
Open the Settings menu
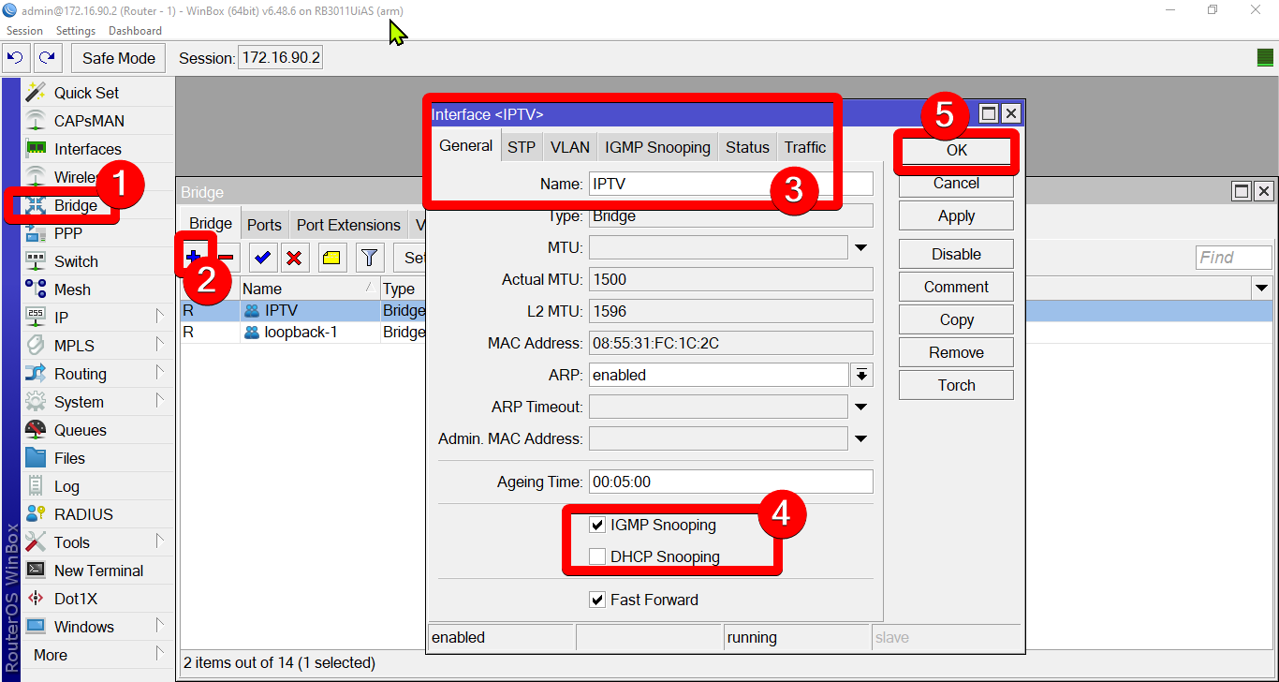(76, 31)
